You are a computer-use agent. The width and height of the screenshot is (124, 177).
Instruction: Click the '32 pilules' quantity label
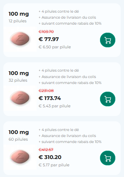point(18,80)
